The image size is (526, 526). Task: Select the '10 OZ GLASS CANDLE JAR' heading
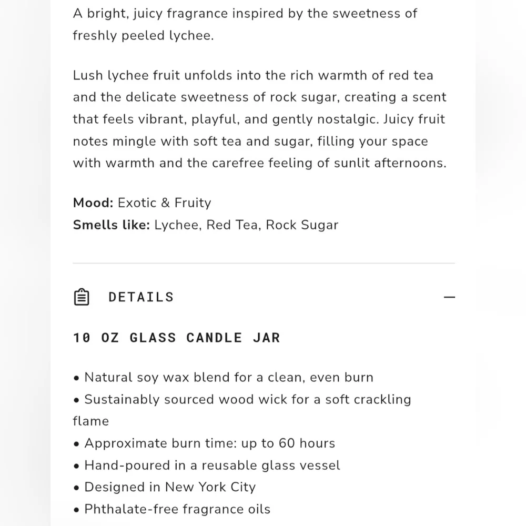[176, 338]
